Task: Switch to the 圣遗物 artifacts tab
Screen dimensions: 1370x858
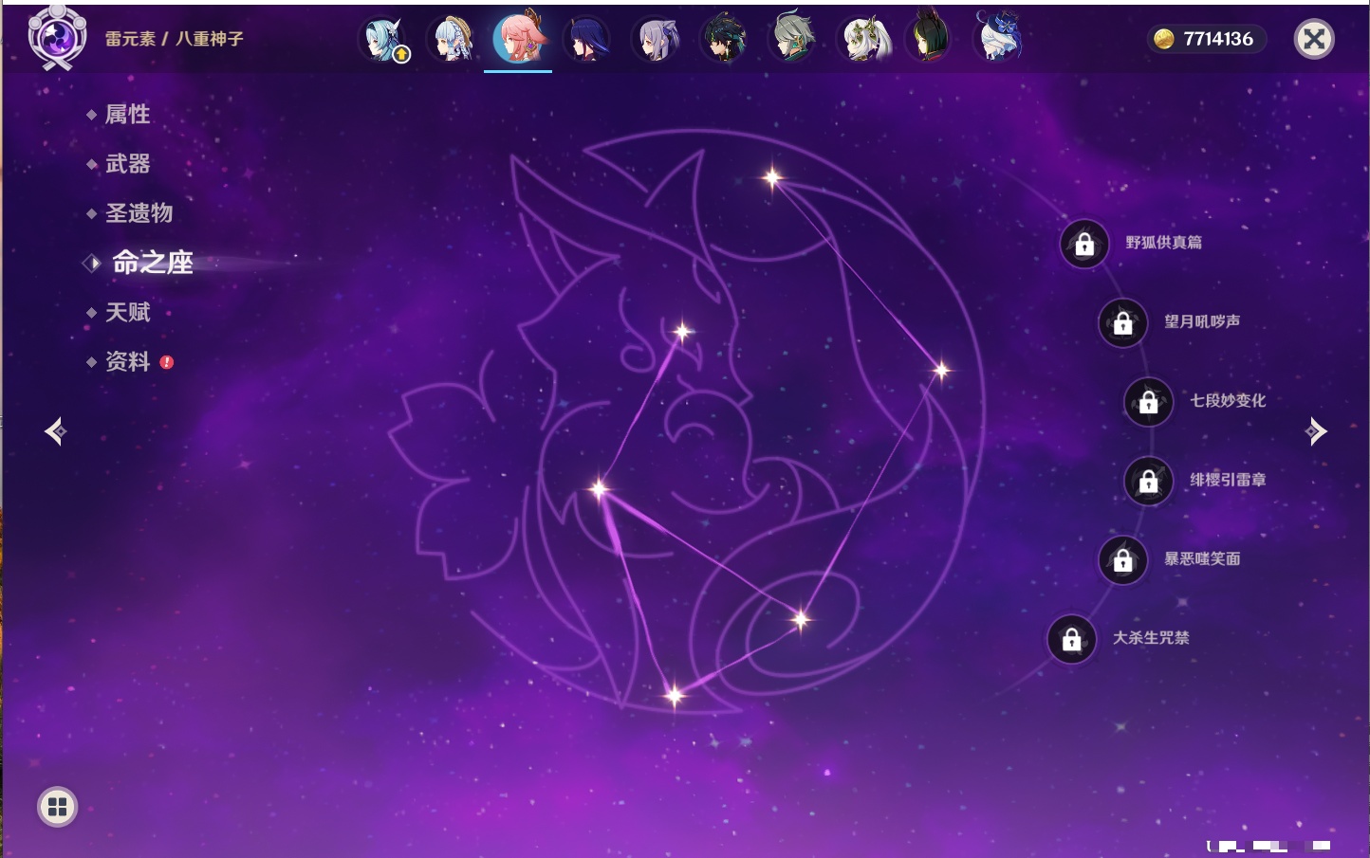Action: coord(139,213)
